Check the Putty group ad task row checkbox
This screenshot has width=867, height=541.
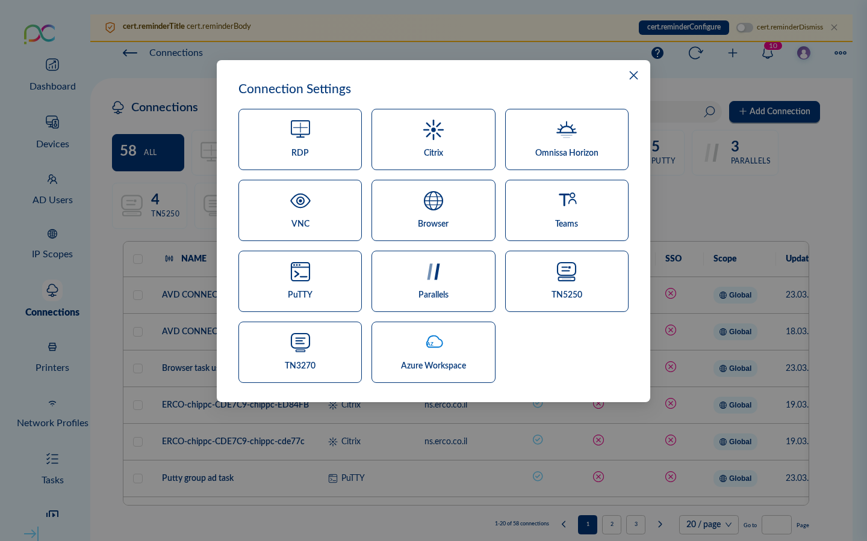pyautogui.click(x=138, y=478)
